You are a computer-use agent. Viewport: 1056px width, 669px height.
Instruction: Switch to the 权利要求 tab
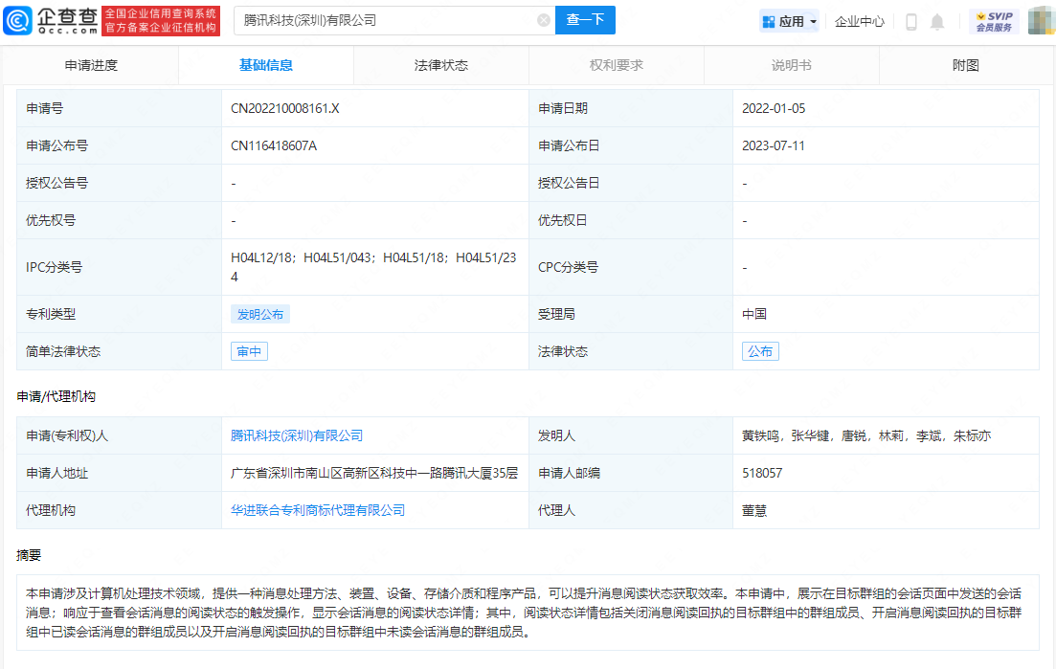tap(617, 65)
